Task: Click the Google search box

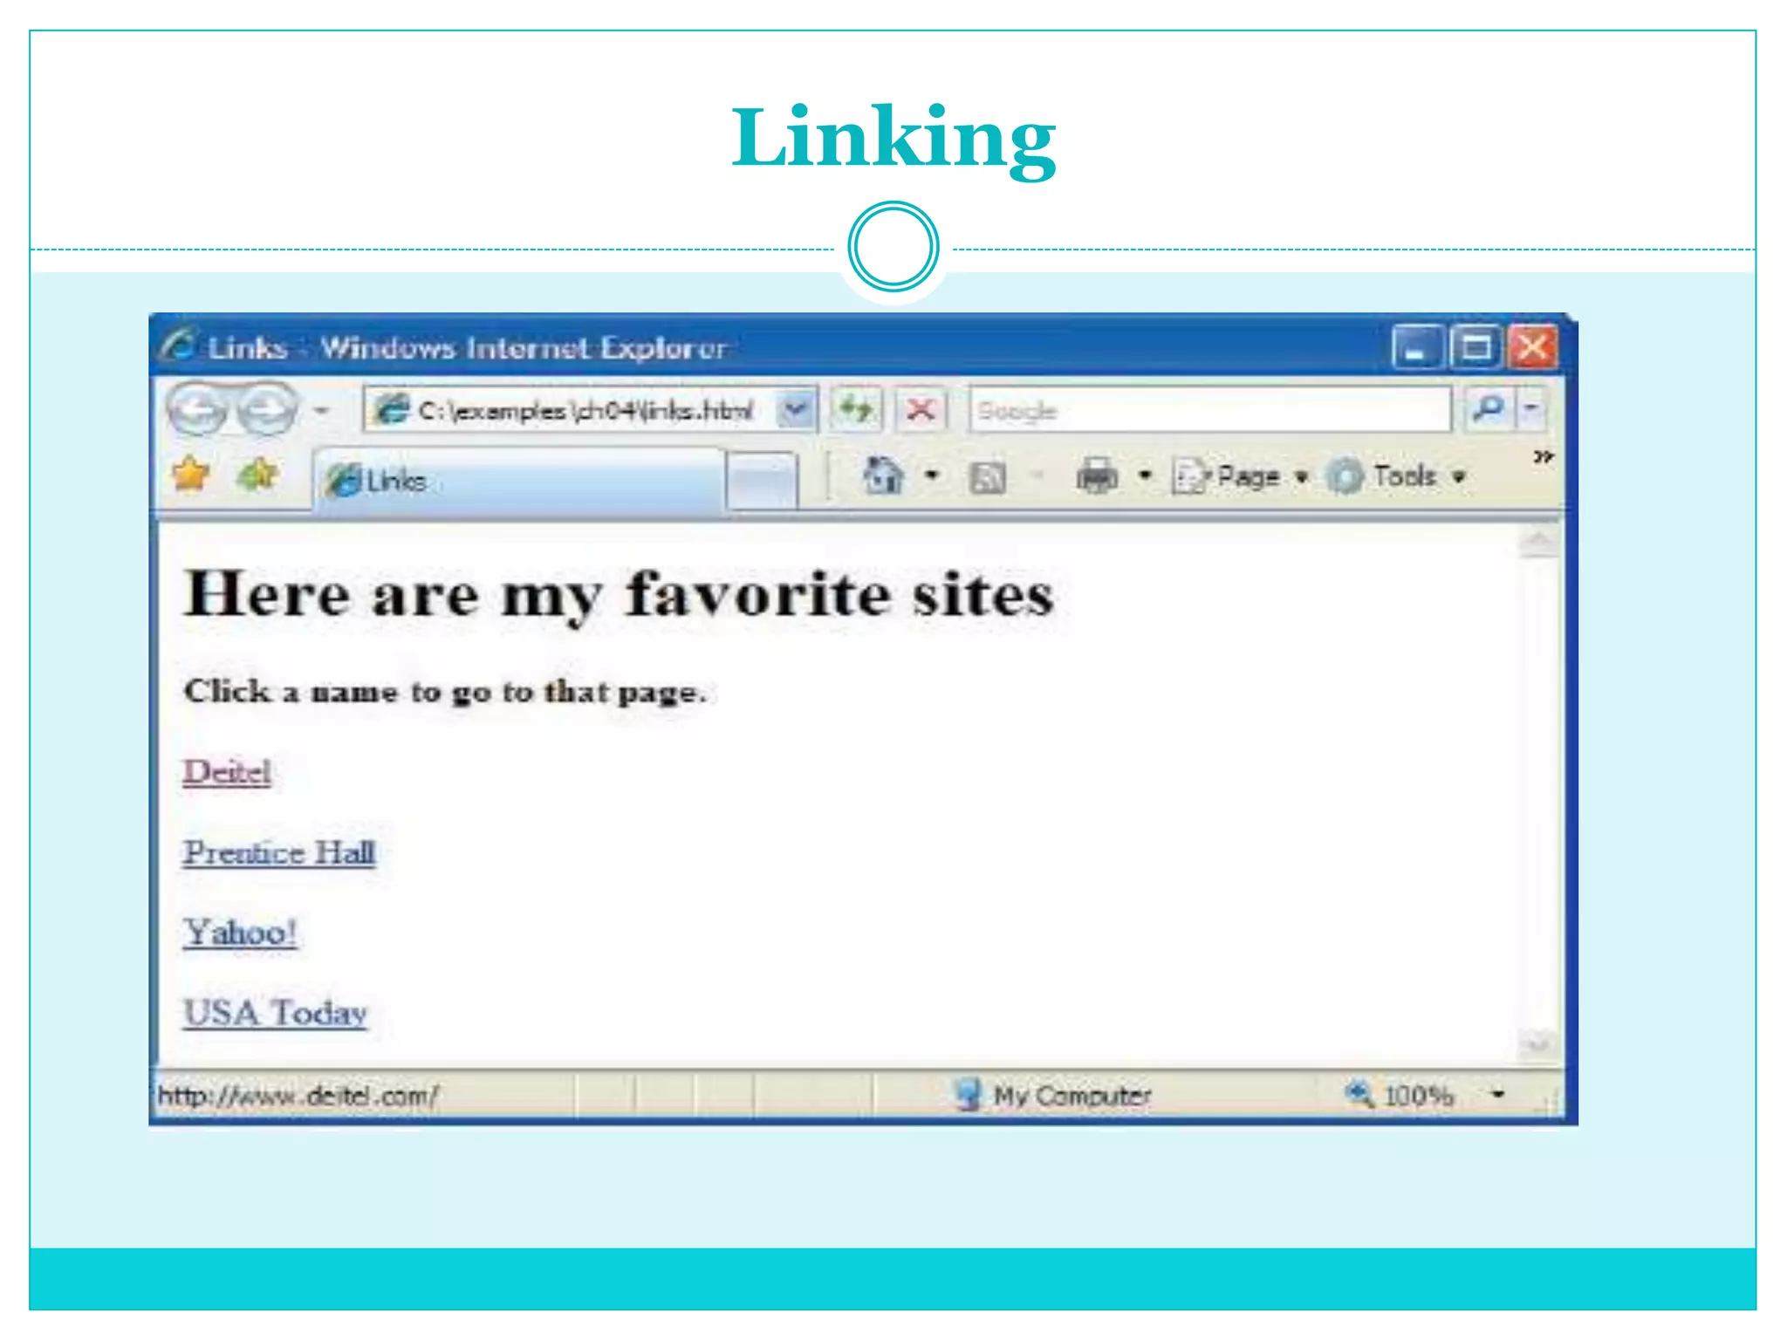Action: pos(1209,409)
